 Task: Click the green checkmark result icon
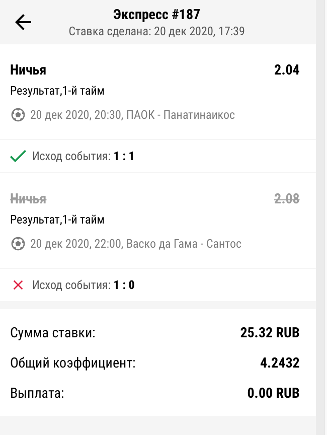(18, 157)
